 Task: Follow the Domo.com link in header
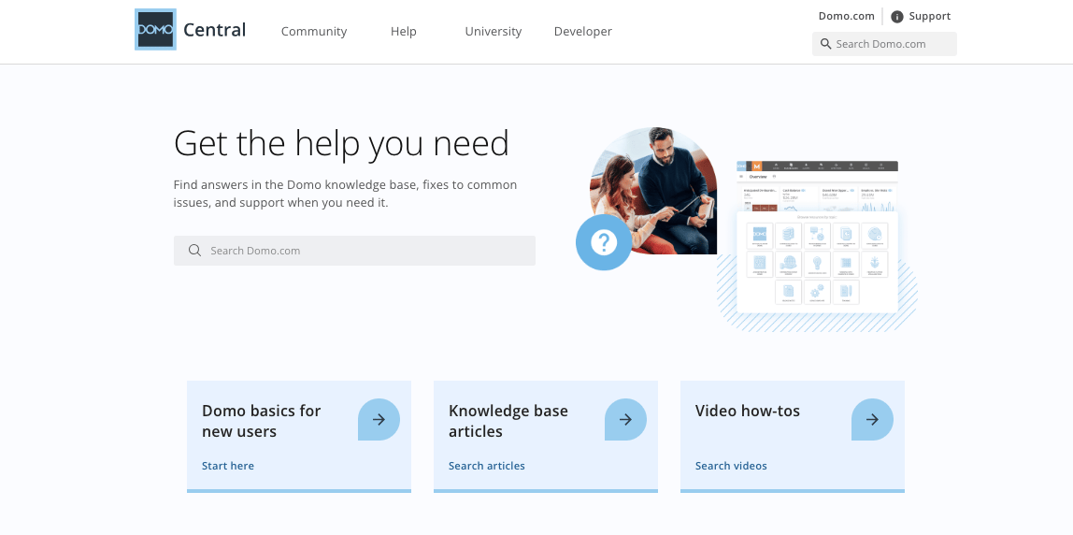[x=847, y=17]
